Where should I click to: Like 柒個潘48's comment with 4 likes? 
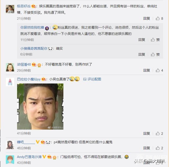(x=159, y=70)
